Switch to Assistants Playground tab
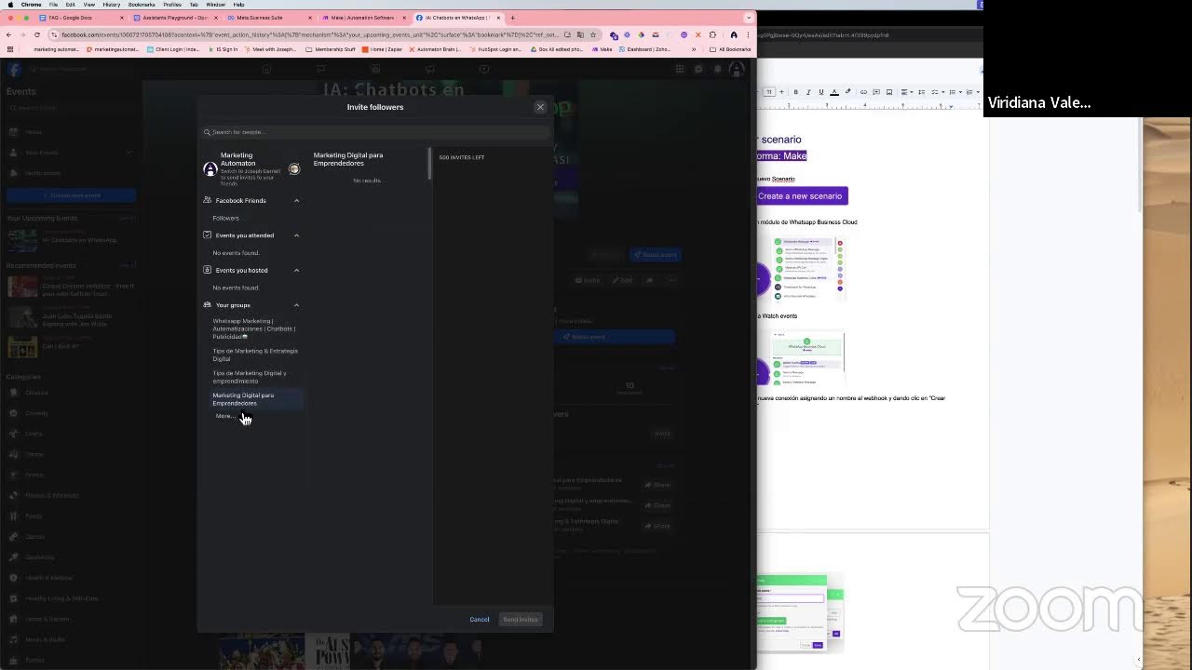This screenshot has width=1192, height=670. point(176,18)
